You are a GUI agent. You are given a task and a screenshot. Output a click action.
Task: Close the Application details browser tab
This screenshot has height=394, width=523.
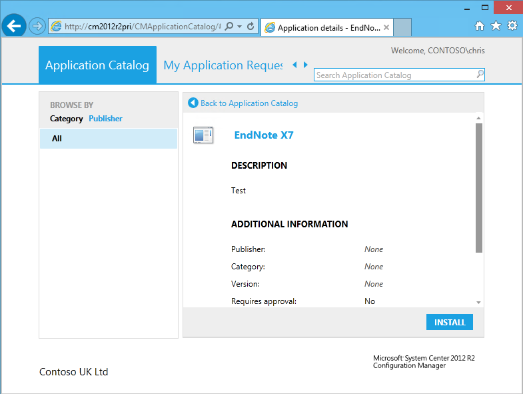pyautogui.click(x=386, y=27)
